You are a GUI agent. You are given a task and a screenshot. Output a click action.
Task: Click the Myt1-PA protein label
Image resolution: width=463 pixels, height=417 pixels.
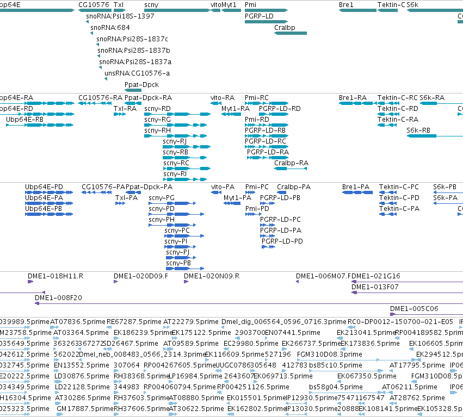tap(237, 198)
